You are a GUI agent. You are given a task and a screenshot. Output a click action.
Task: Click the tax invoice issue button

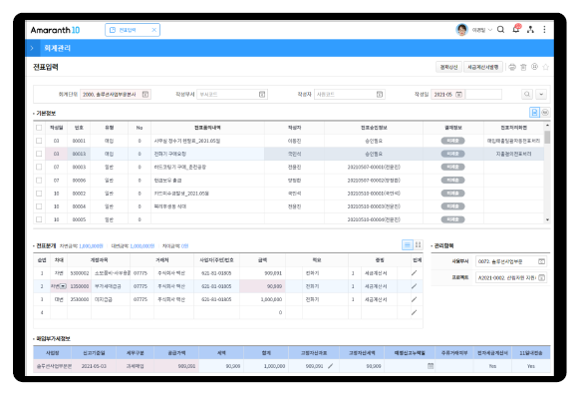click(482, 67)
